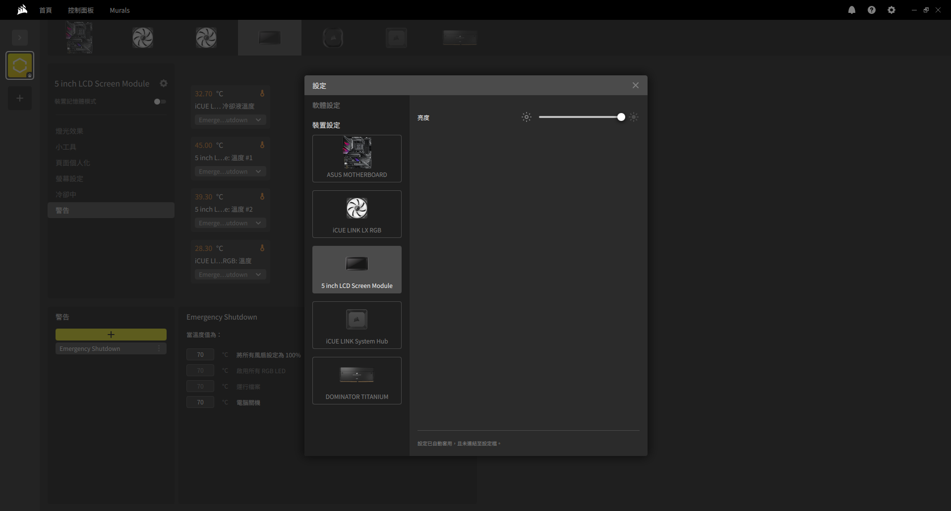Viewport: 951px width, 511px height.
Task: Click the thermometer icon for 28.30 °C sensor
Action: [x=262, y=248]
